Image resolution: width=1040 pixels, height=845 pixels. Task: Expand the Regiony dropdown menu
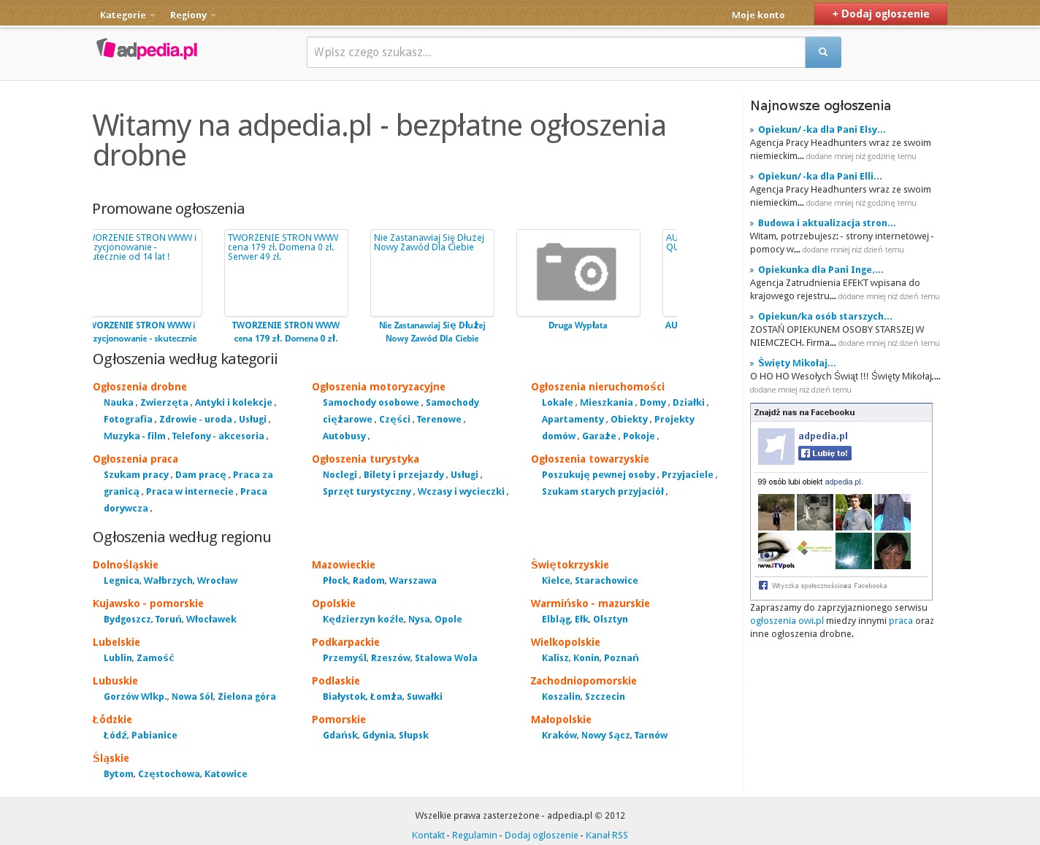point(193,15)
